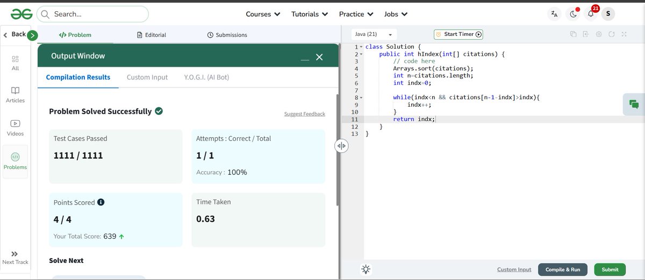Go Back using the left sidebar button
The height and width of the screenshot is (280, 645).
(15, 34)
